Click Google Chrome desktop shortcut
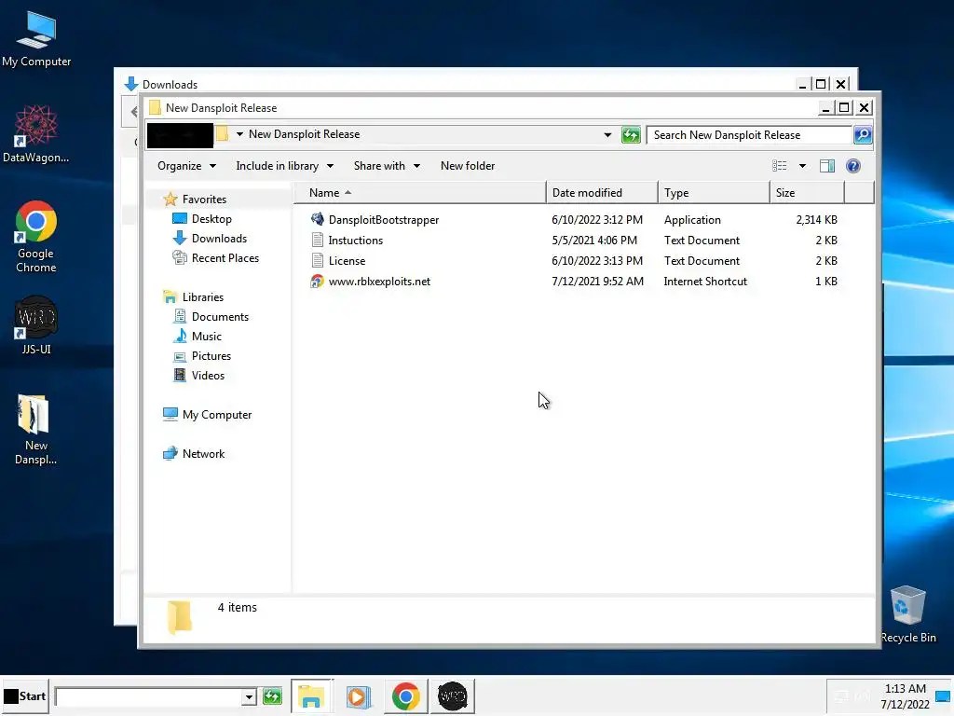Screen dimensions: 954x716 pyautogui.click(x=36, y=236)
